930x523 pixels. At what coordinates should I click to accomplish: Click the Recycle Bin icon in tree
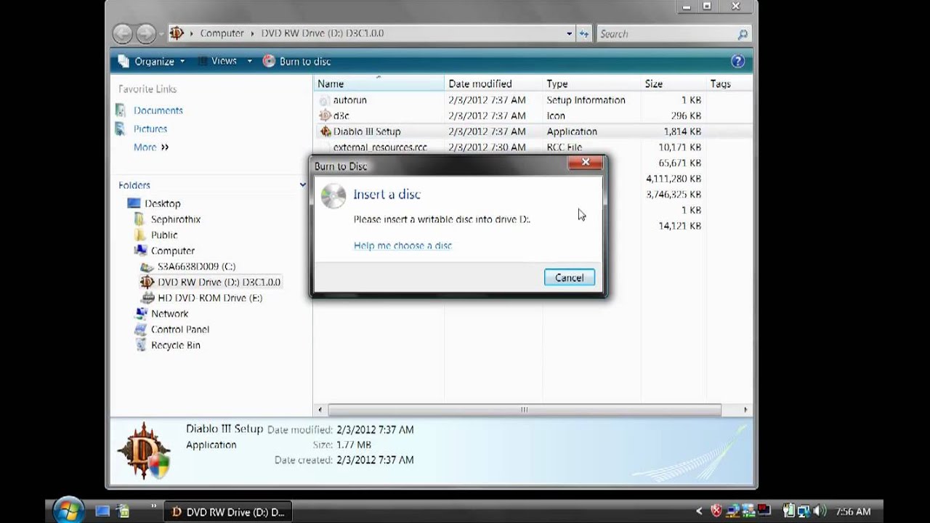tap(140, 345)
